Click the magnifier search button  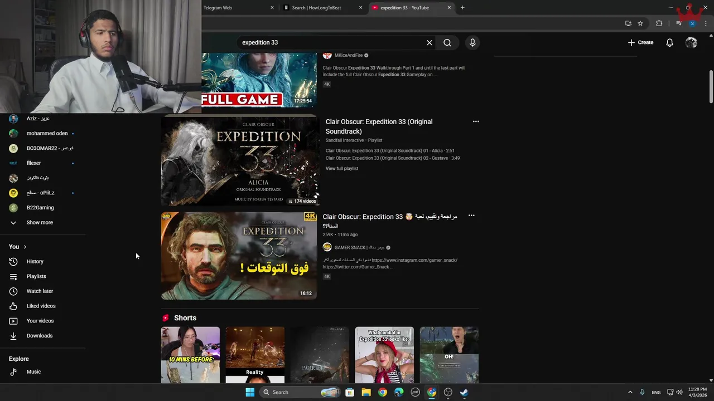pyautogui.click(x=447, y=42)
